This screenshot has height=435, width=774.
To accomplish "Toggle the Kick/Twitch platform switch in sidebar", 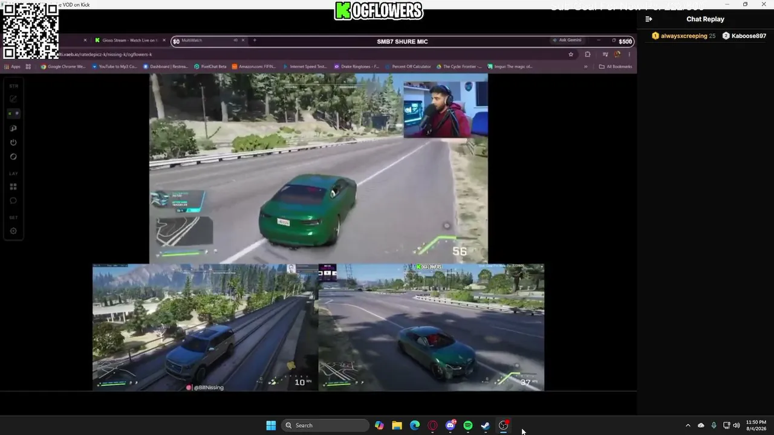I will coord(13,114).
